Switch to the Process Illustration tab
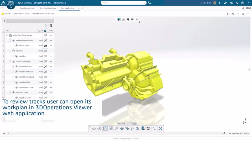The width and height of the screenshot is (252, 141). 48,8
